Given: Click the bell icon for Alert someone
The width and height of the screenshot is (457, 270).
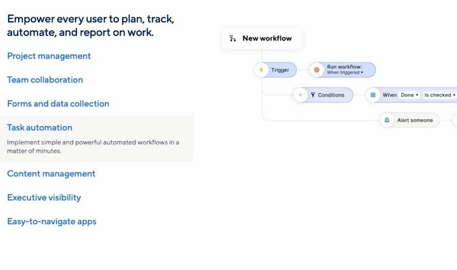Looking at the screenshot, I should coord(387,120).
